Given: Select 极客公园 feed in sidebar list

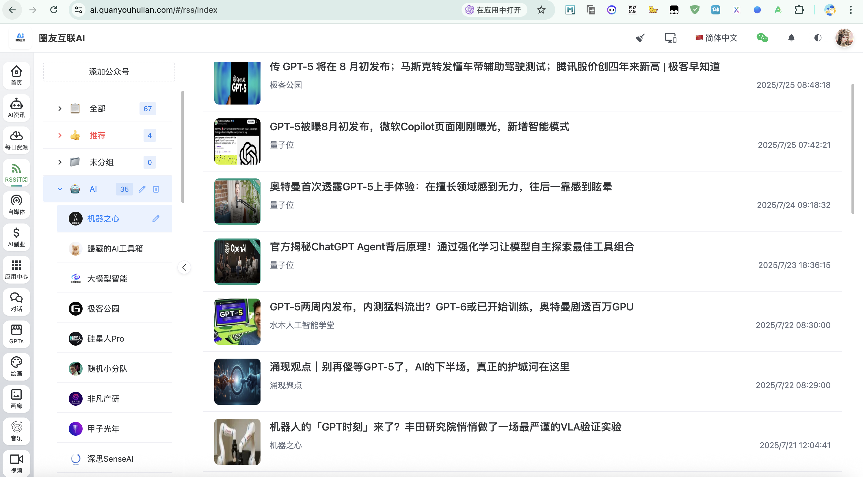Looking at the screenshot, I should click(x=115, y=308).
